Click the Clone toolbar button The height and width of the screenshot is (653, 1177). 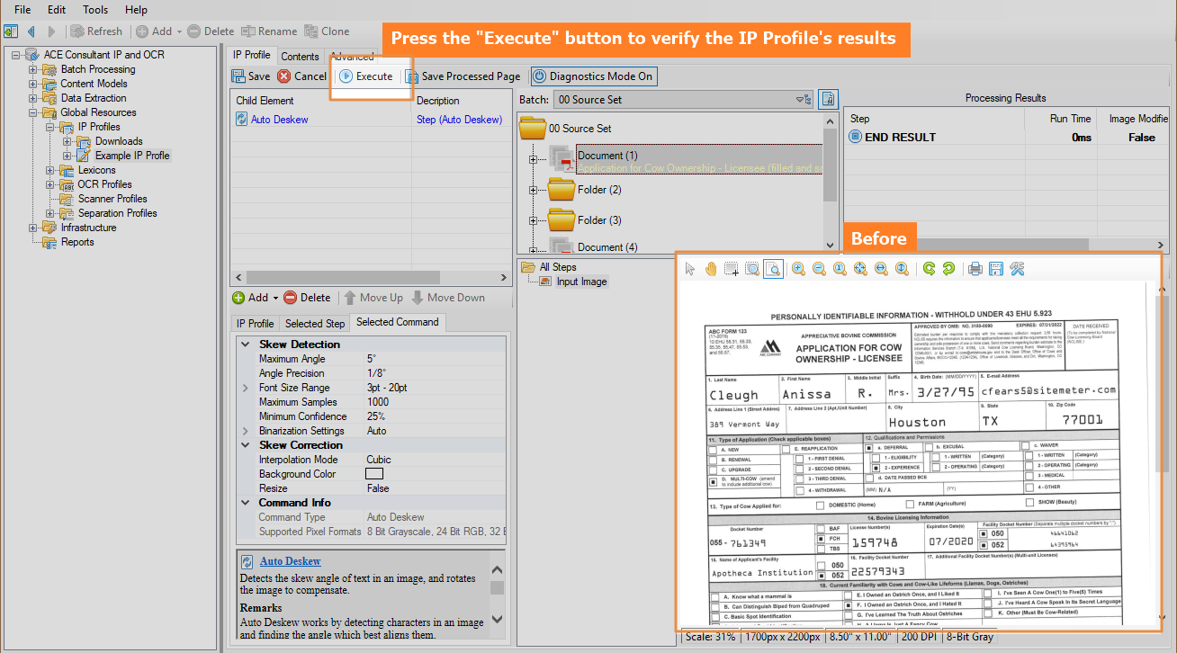[328, 31]
